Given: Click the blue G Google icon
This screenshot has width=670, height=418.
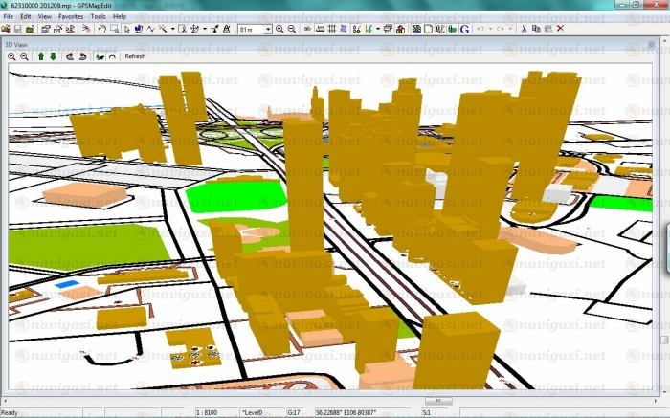Looking at the screenshot, I should [464, 30].
